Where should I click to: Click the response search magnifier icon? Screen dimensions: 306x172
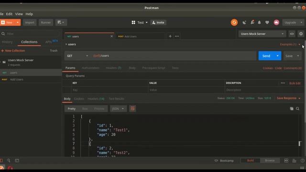coord(297,108)
